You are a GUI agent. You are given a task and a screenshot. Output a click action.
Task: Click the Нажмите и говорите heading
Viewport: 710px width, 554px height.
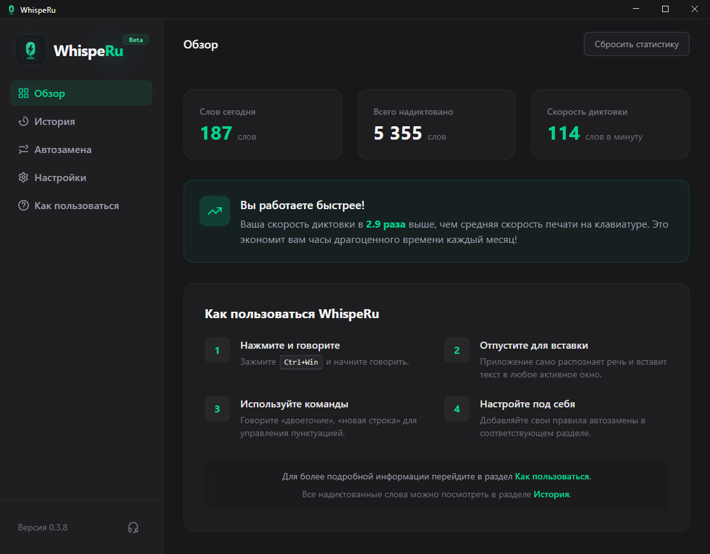tap(290, 345)
